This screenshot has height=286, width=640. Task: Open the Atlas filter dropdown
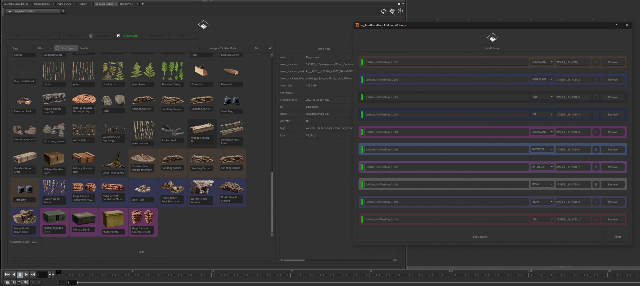[x=44, y=48]
